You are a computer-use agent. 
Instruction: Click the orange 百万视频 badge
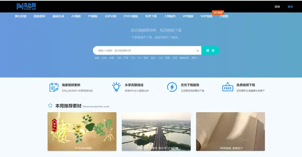[x=218, y=13]
